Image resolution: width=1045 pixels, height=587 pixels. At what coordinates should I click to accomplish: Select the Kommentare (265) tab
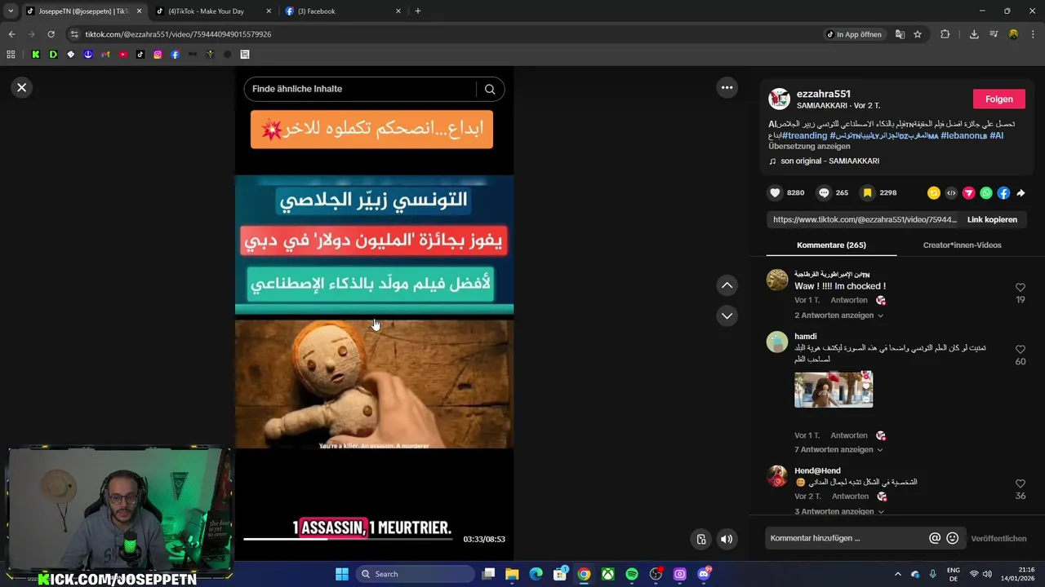(831, 245)
